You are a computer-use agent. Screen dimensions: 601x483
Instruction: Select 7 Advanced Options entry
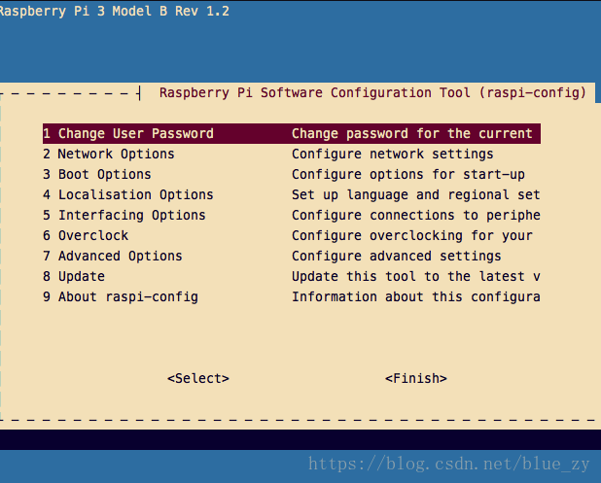pos(112,256)
